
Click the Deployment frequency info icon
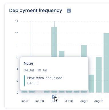tap(69, 11)
